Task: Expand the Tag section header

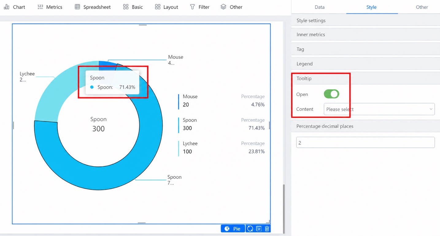Action: 365,49
